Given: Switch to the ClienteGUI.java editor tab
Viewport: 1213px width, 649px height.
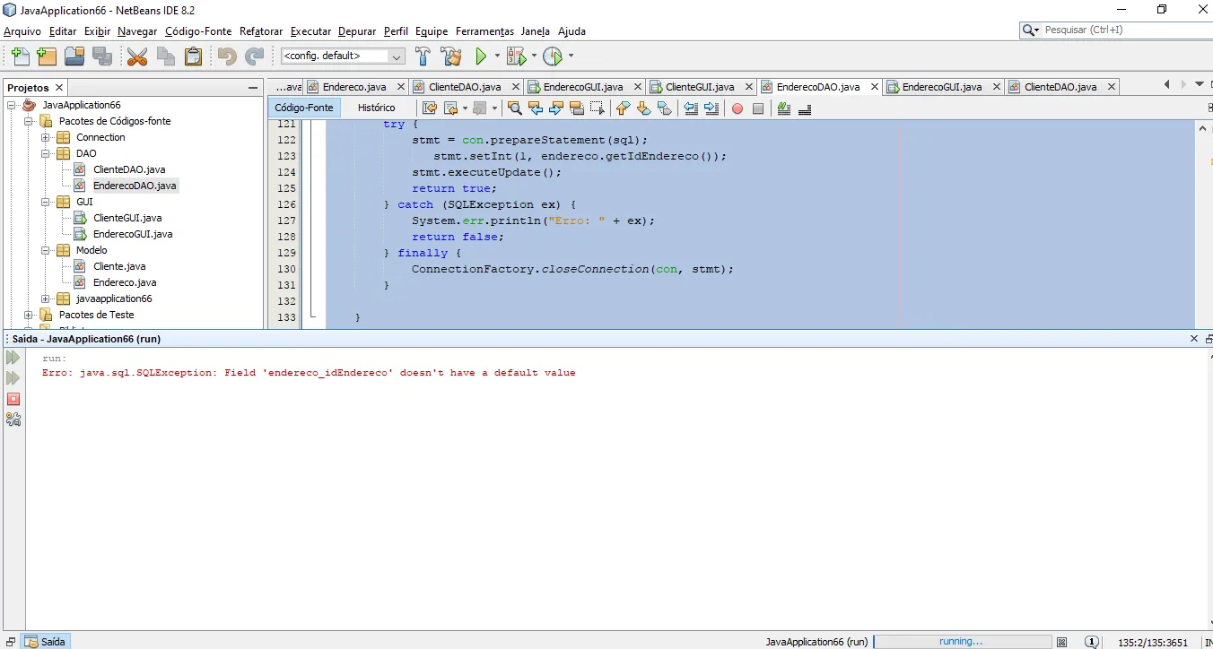Looking at the screenshot, I should 699,87.
